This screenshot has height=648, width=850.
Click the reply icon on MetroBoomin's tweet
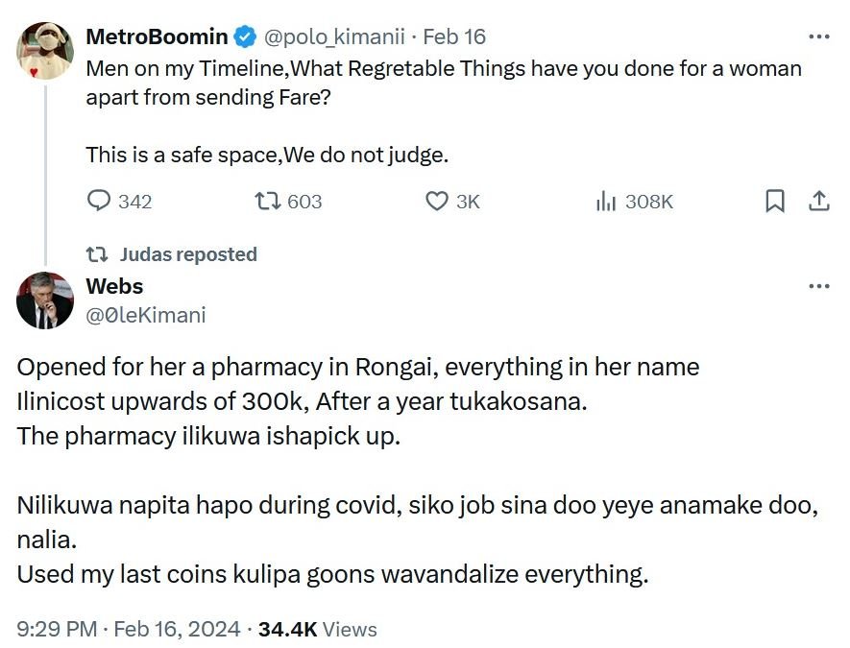point(100,202)
